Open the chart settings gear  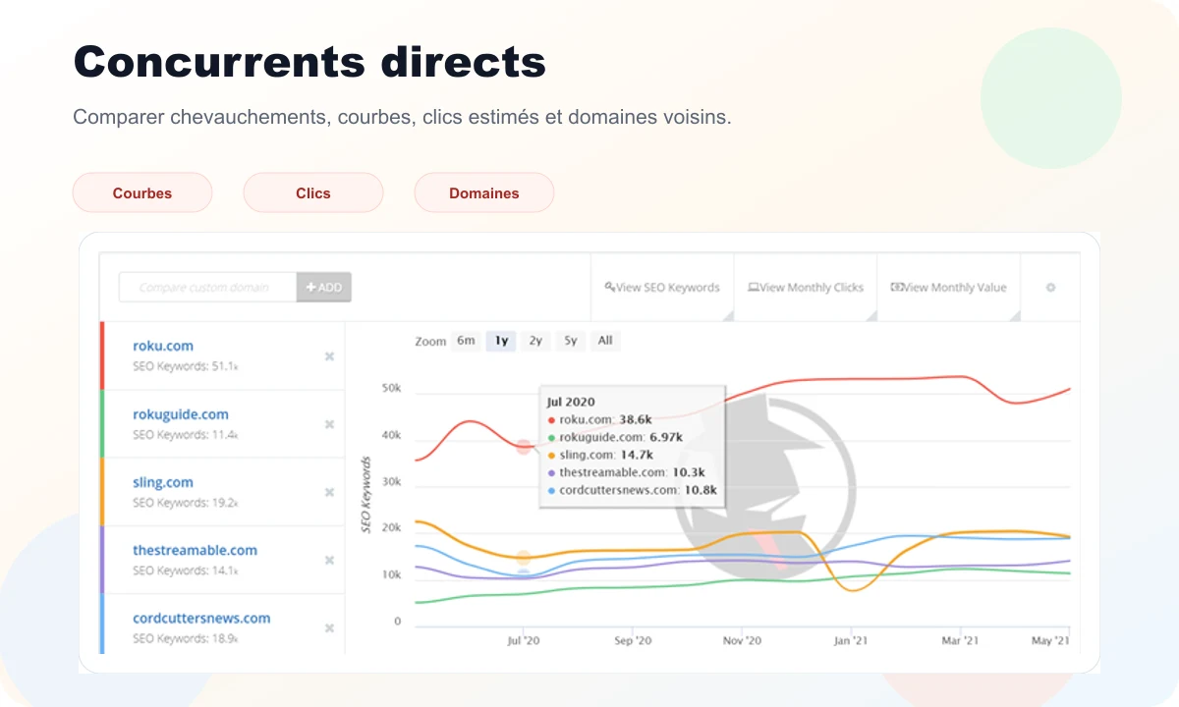(1050, 287)
